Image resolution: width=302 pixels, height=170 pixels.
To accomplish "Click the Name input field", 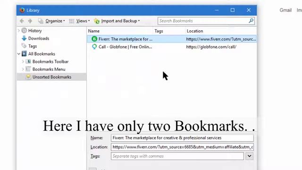I will (182, 138).
